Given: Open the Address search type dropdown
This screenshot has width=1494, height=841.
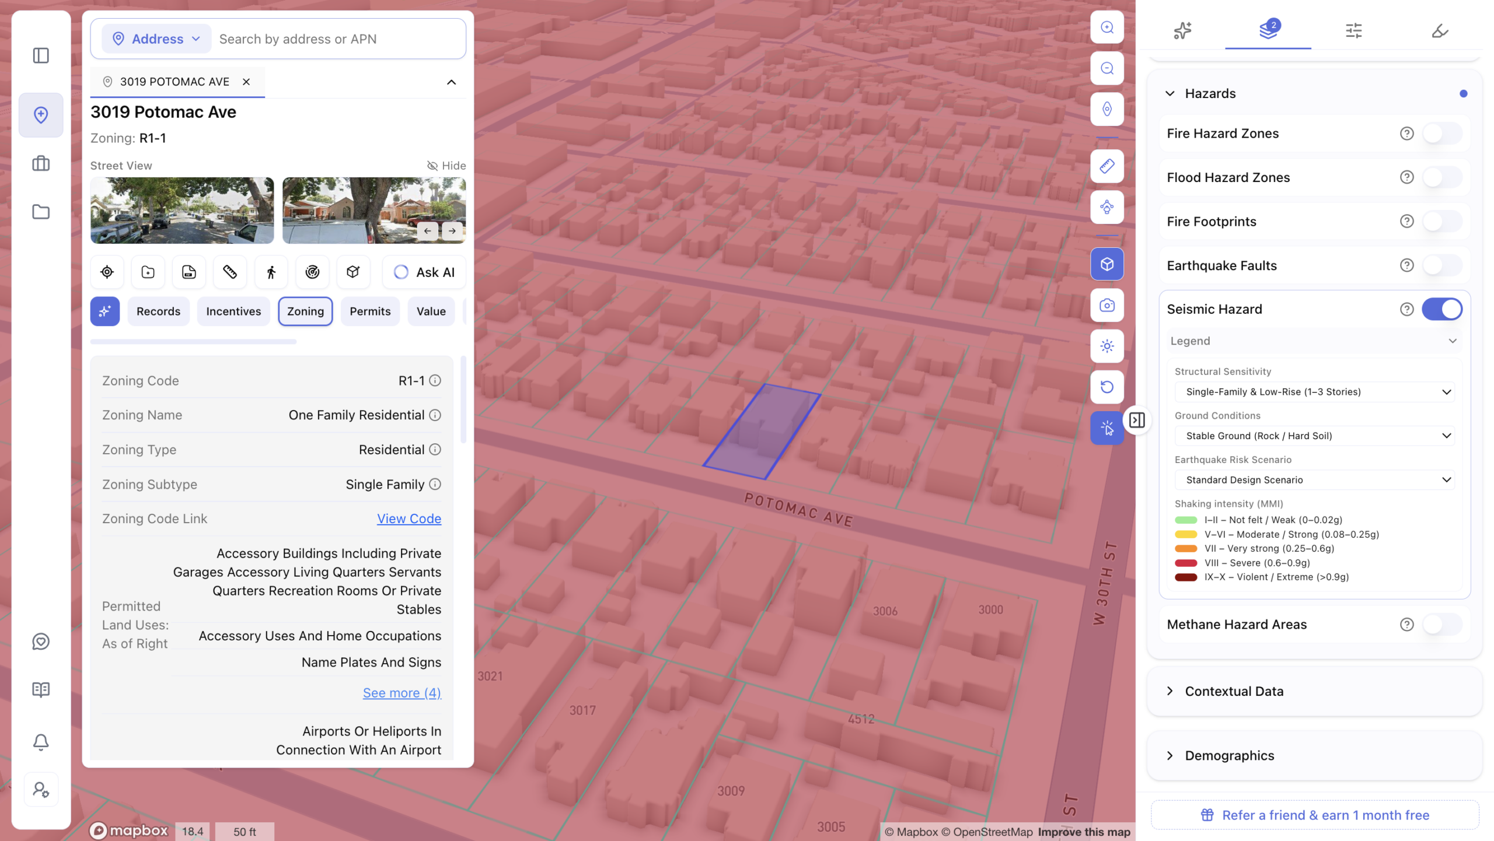Looking at the screenshot, I should click(156, 38).
